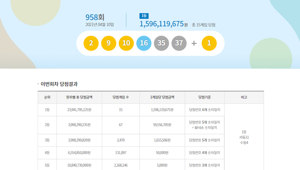Click the per-game prize 59,556,705원
300x170 pixels.
pyautogui.click(x=162, y=125)
